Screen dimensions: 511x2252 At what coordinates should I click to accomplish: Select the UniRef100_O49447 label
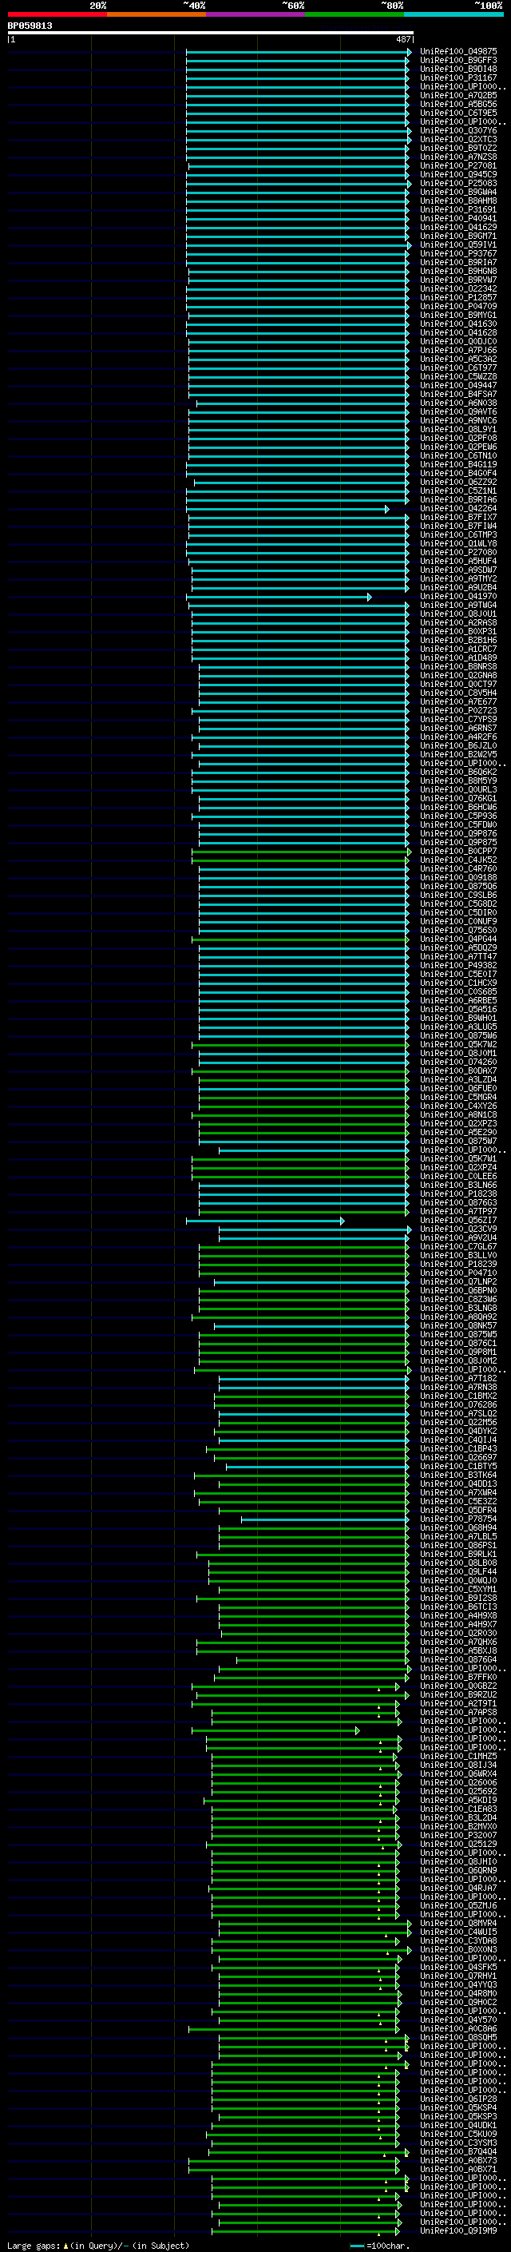tap(458, 386)
